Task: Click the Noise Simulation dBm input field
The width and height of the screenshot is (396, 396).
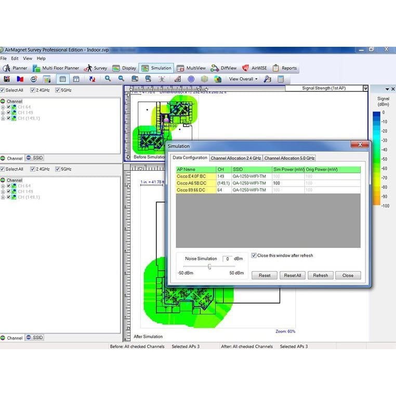Action: tap(227, 259)
